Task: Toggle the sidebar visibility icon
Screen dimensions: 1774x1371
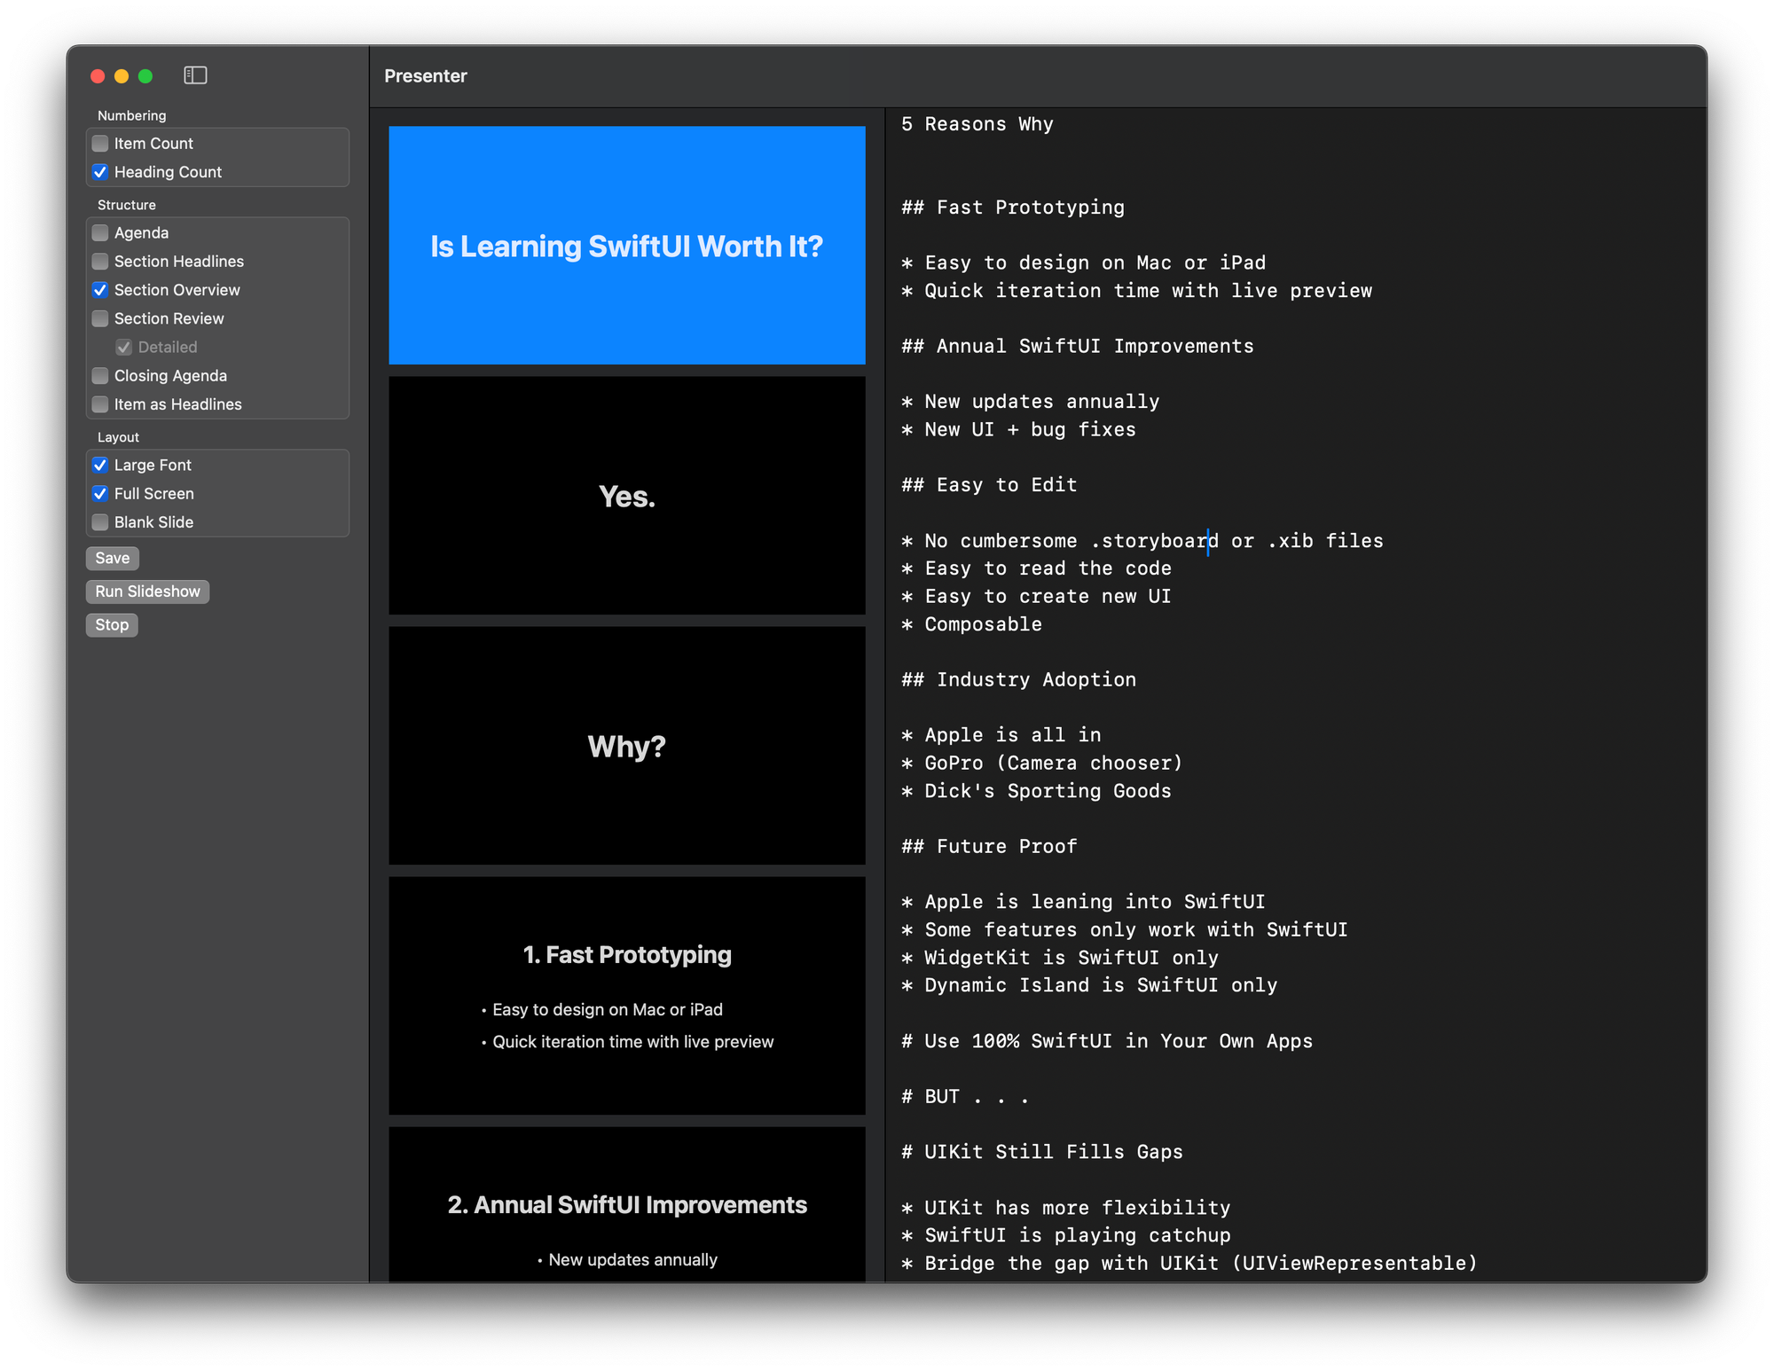Action: [195, 75]
